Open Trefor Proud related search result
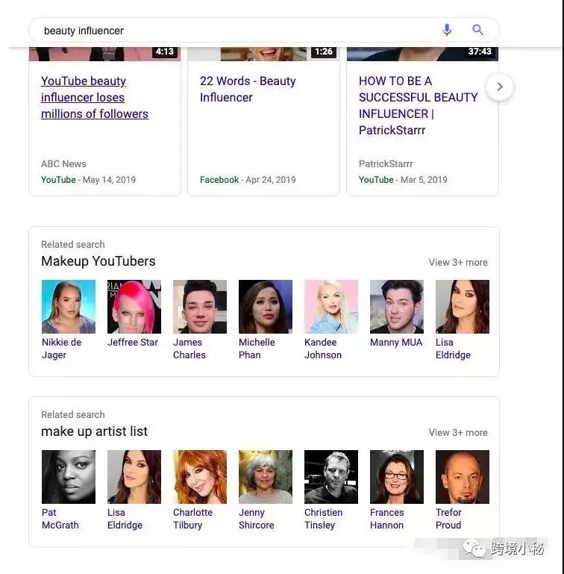Screen dimensions: 564x574 [463, 490]
